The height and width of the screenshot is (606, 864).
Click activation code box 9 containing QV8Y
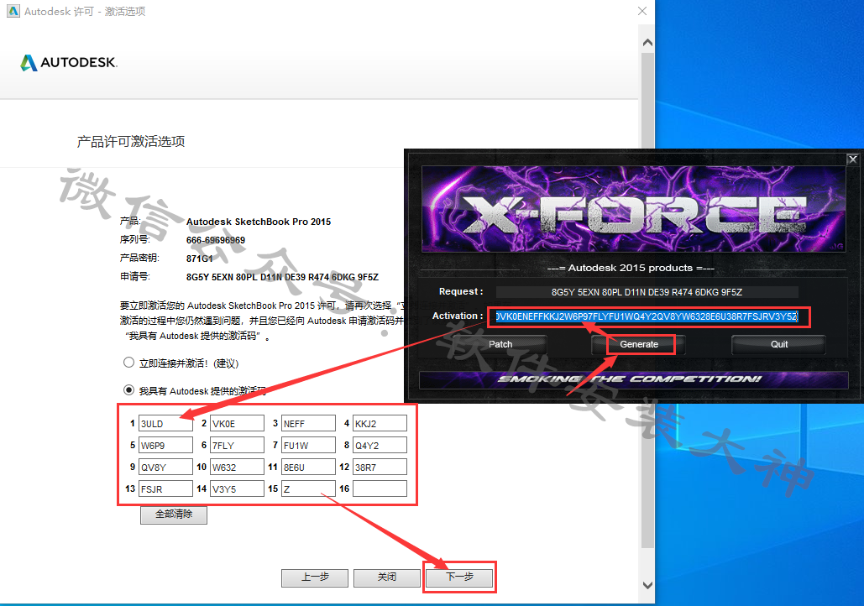tap(165, 467)
